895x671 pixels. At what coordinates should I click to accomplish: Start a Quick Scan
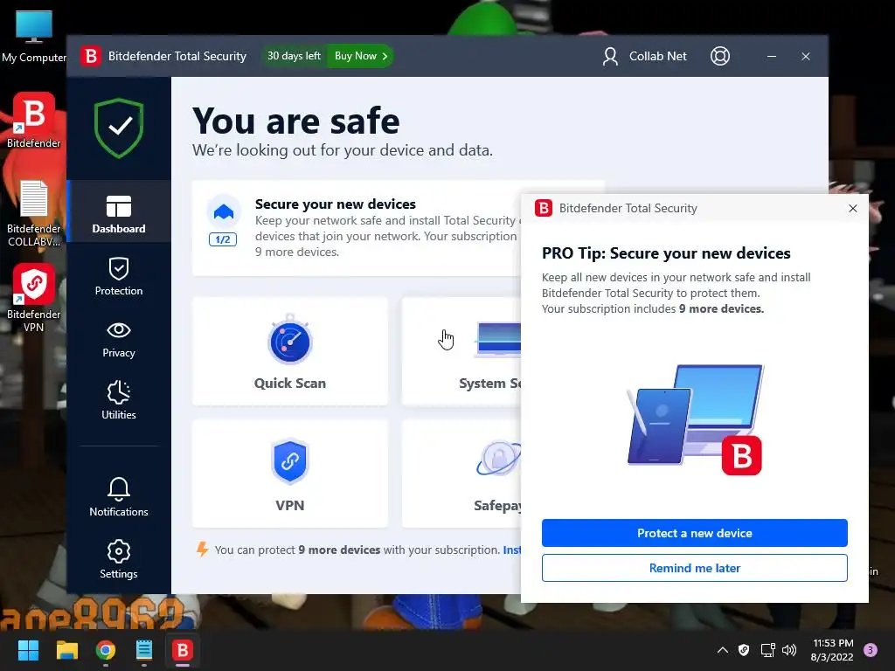tap(290, 351)
